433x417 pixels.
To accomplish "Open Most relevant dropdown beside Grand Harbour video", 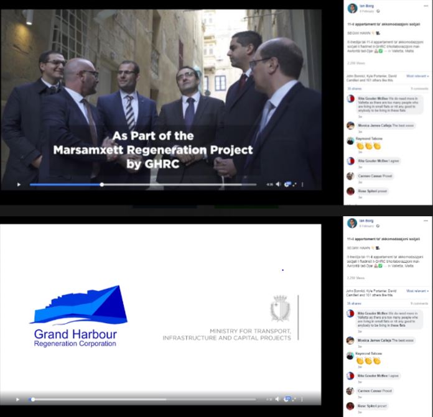I will [417, 291].
